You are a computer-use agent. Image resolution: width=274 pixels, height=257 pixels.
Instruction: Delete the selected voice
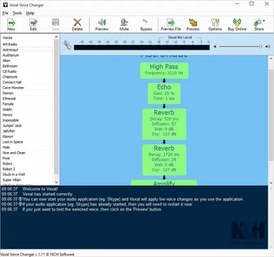[x=78, y=24]
